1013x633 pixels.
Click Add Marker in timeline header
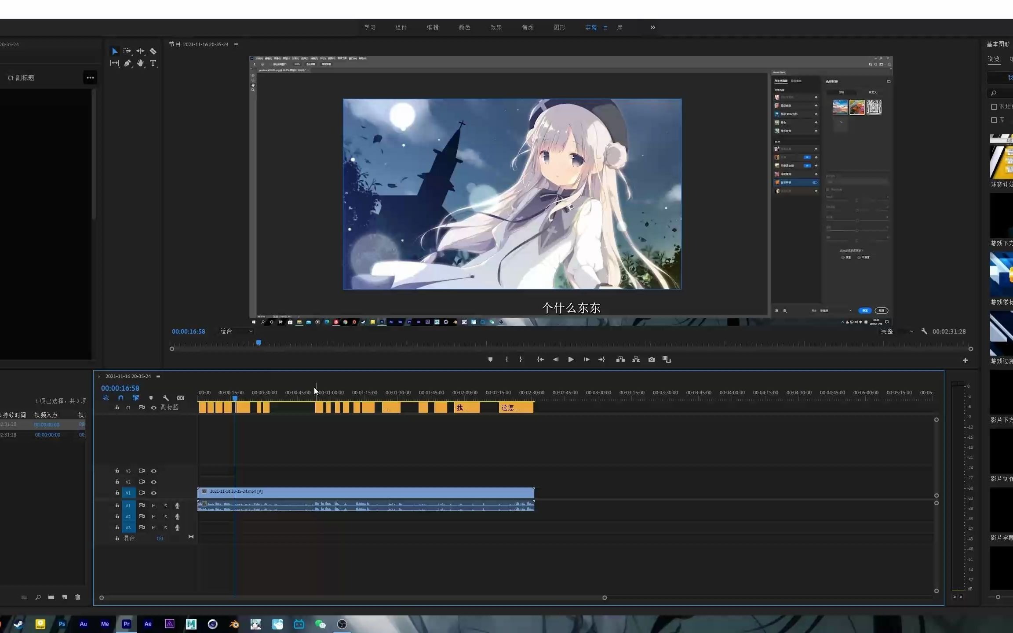pos(151,398)
